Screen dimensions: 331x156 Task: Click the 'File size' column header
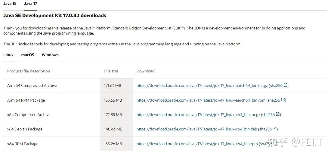pyautogui.click(x=111, y=71)
